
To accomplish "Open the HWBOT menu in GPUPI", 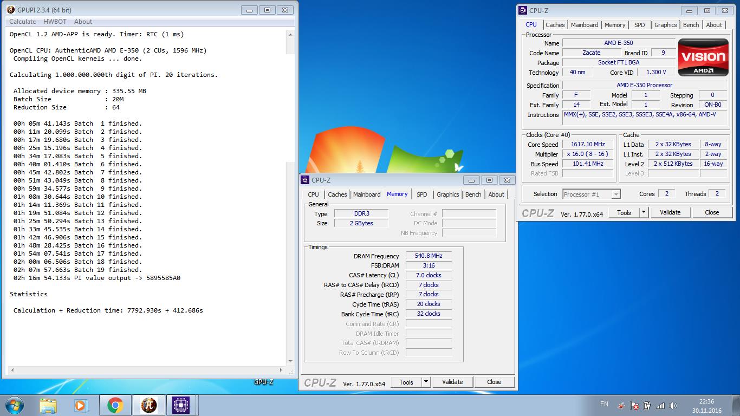I will click(55, 22).
